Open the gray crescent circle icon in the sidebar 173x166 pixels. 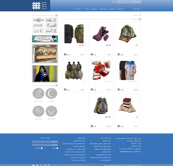point(51,93)
